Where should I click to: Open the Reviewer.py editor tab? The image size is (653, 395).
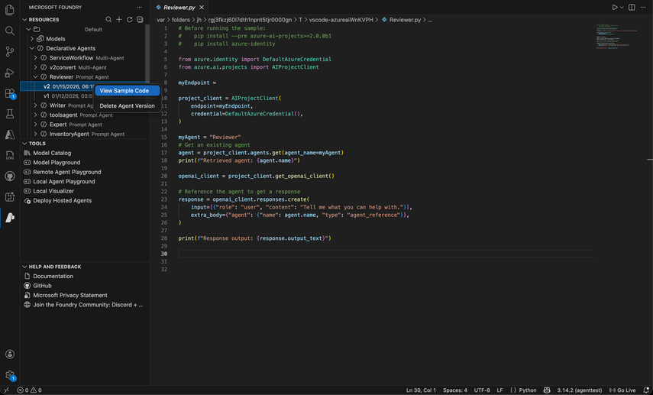(x=179, y=8)
